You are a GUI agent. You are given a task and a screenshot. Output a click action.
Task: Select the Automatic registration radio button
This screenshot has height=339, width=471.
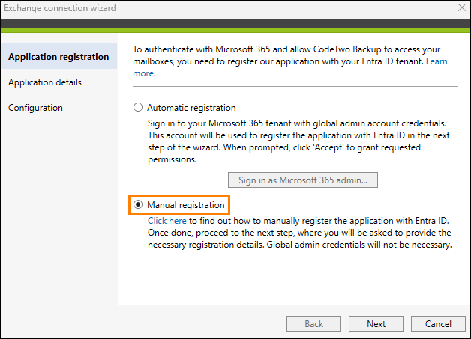coord(138,107)
